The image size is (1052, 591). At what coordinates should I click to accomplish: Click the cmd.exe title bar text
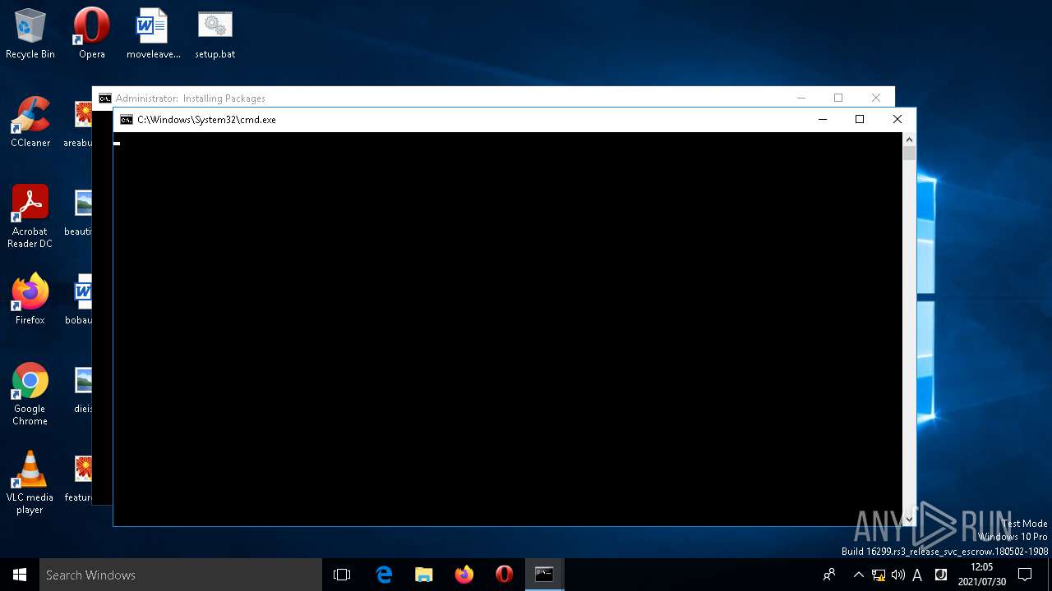pyautogui.click(x=206, y=120)
